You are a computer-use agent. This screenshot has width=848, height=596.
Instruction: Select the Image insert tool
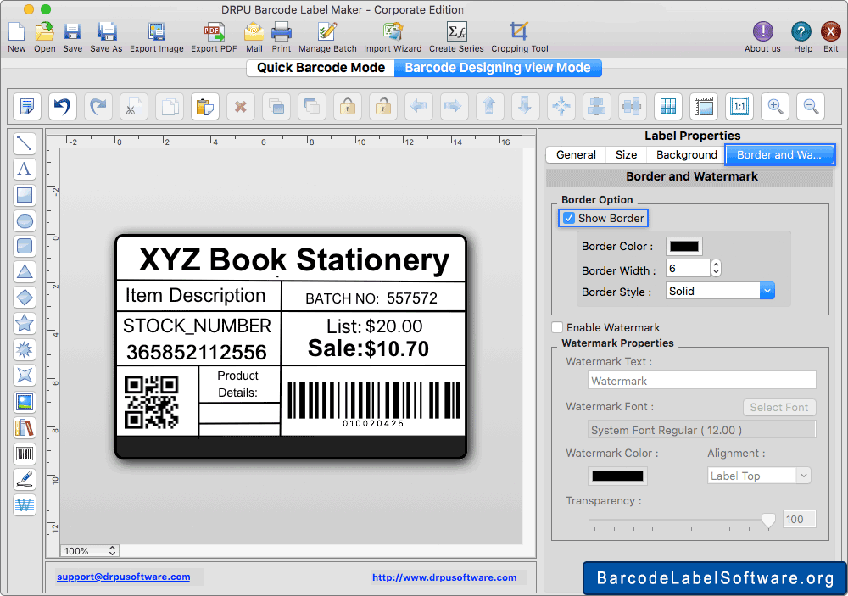tap(25, 402)
